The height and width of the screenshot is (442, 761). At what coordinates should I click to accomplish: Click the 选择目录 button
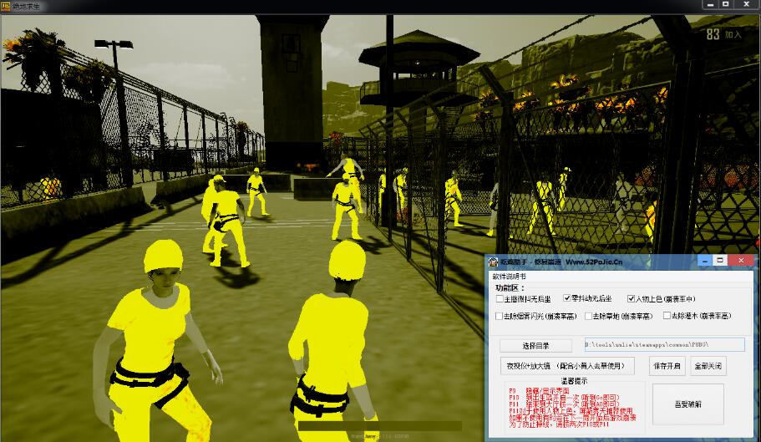coord(535,345)
